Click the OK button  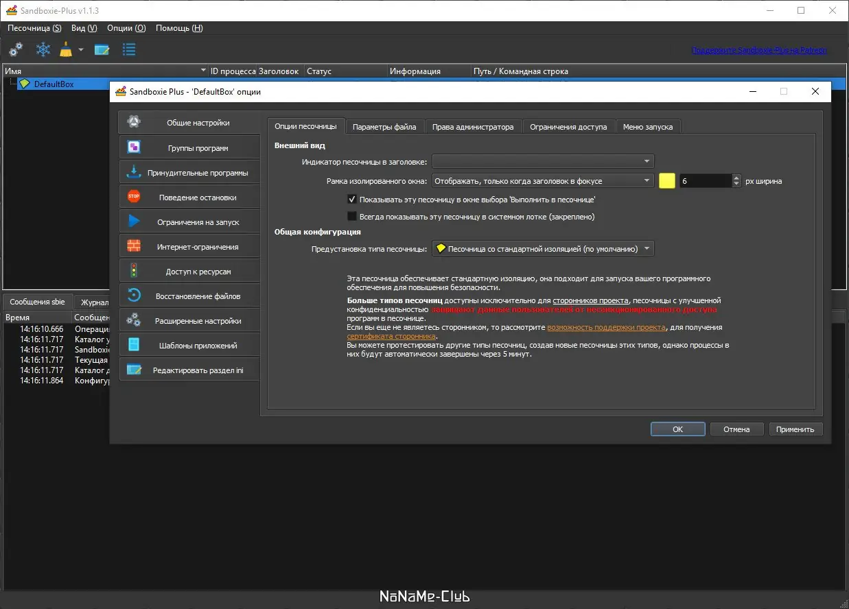(677, 429)
